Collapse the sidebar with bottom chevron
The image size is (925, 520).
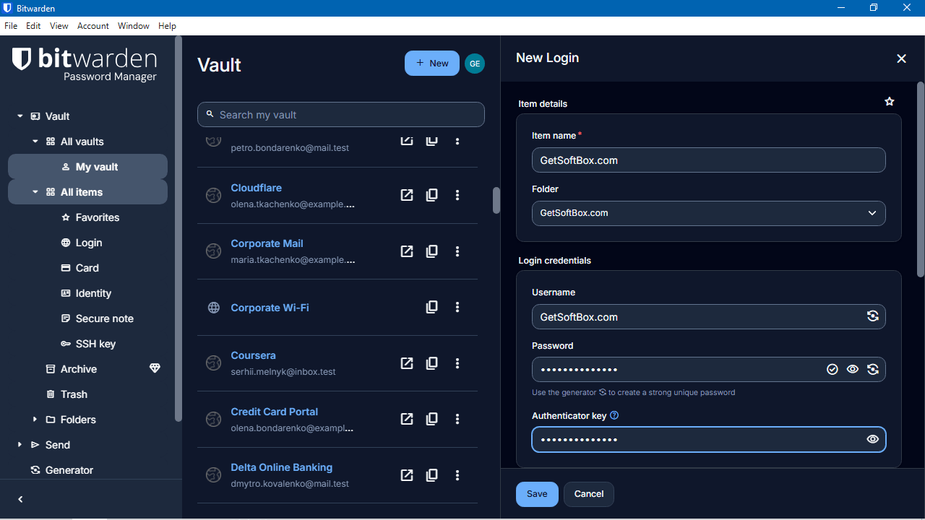20,499
